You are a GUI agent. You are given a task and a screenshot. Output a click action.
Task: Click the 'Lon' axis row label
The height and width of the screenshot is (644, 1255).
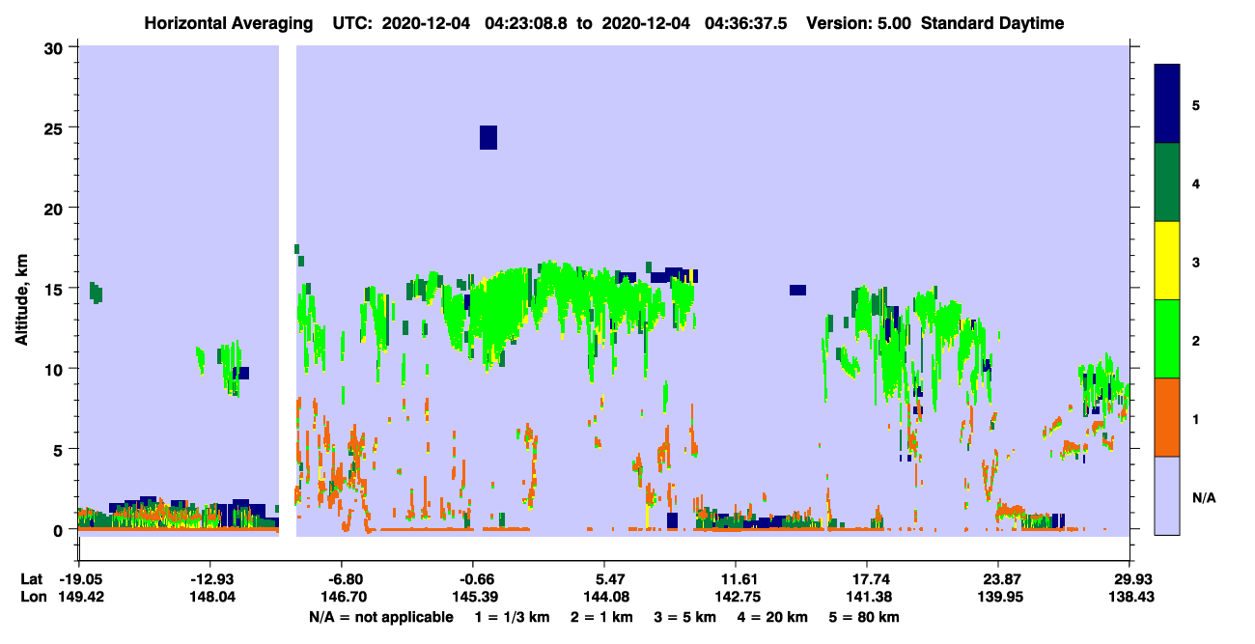[32, 597]
